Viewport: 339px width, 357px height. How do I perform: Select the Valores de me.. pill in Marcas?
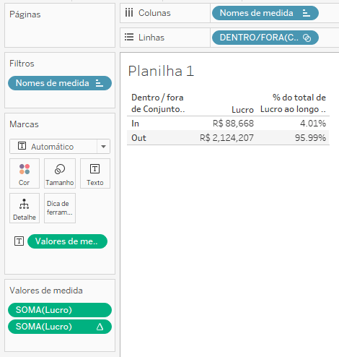tap(67, 241)
